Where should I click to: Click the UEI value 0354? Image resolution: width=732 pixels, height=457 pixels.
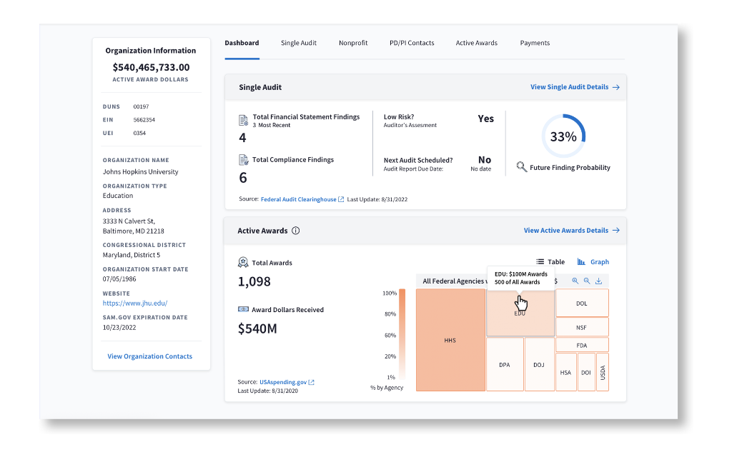(139, 133)
